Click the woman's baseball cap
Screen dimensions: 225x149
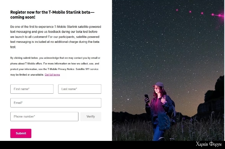pyautogui.click(x=158, y=84)
